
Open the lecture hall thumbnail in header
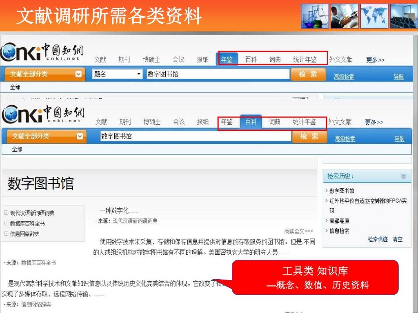point(404,16)
